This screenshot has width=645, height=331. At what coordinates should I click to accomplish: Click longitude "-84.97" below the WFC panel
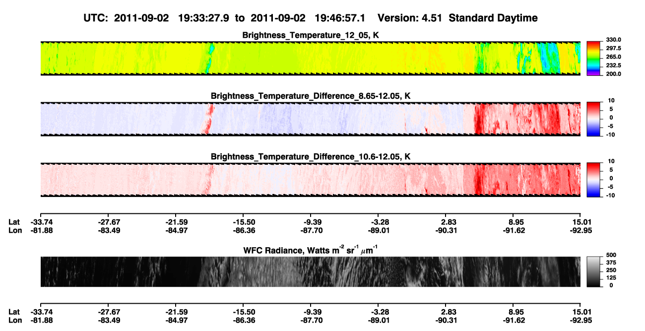click(176, 320)
